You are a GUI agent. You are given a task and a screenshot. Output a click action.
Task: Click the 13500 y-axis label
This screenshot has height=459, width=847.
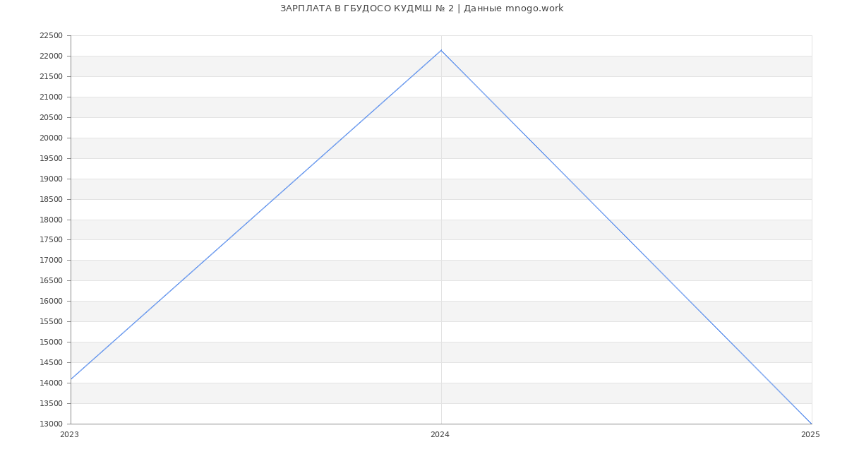click(x=51, y=404)
